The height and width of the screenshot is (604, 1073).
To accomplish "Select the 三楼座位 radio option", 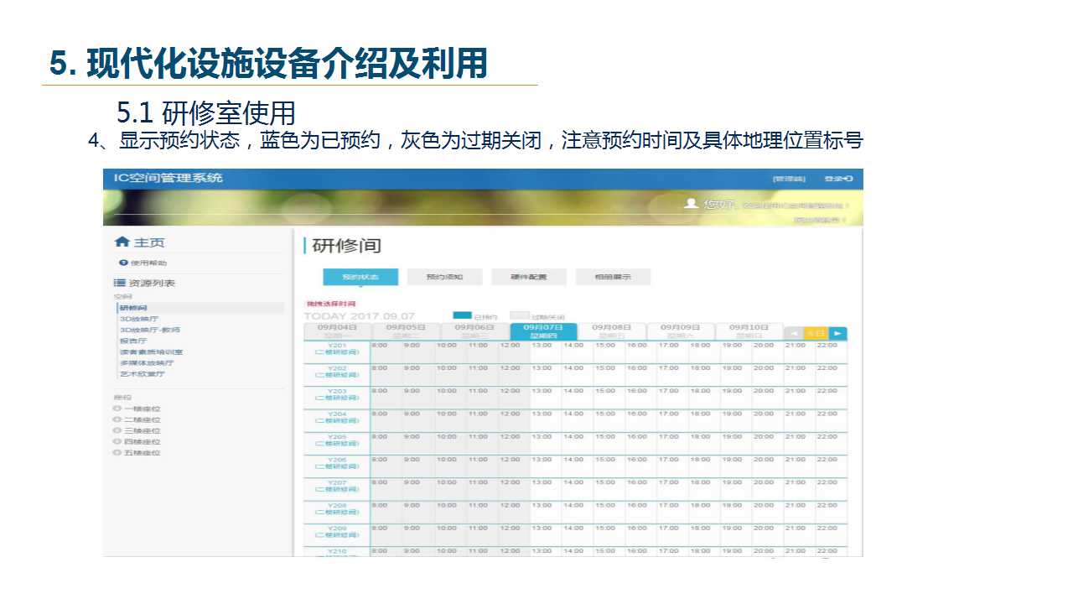I will click(117, 430).
